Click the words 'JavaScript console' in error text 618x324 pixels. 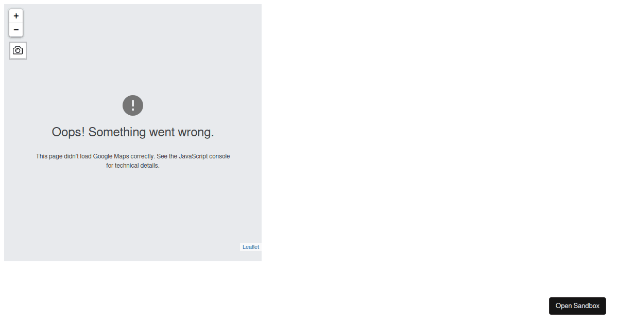pos(204,156)
